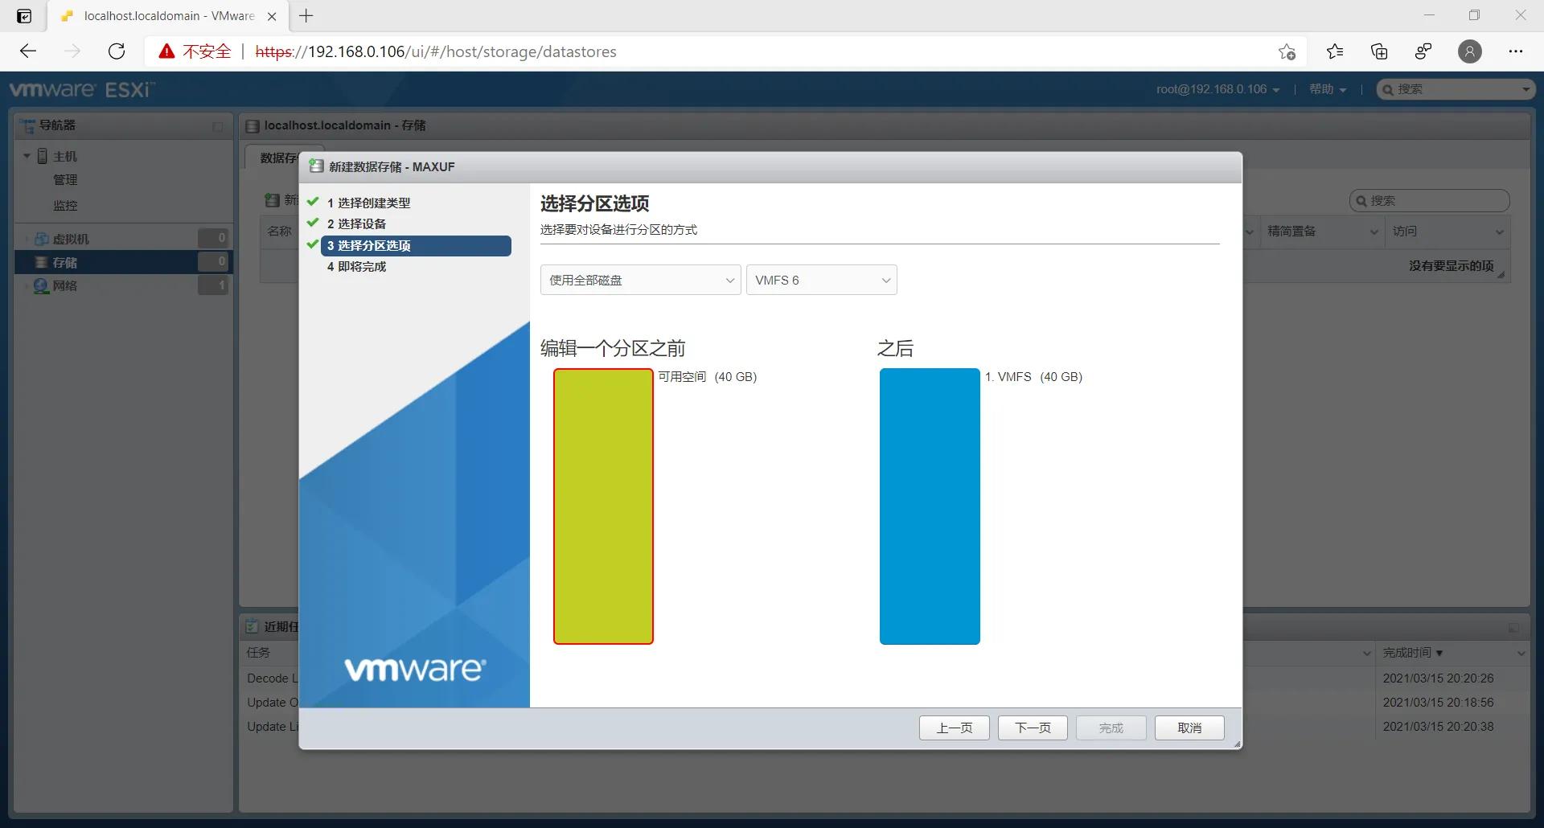Click 下一页 next button

(x=1033, y=728)
